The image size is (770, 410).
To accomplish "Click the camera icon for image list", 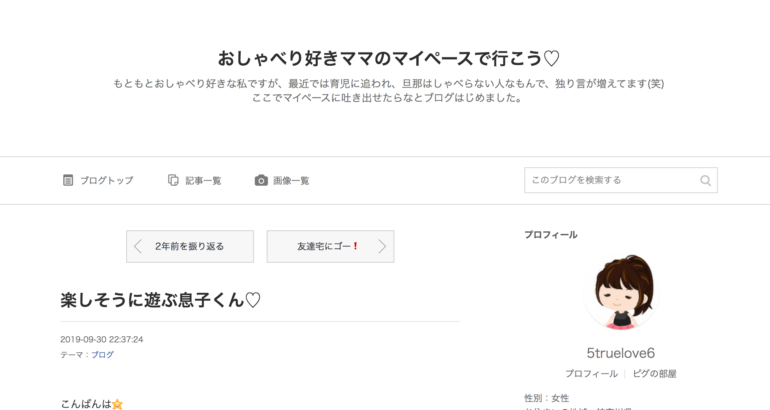I will point(261,180).
